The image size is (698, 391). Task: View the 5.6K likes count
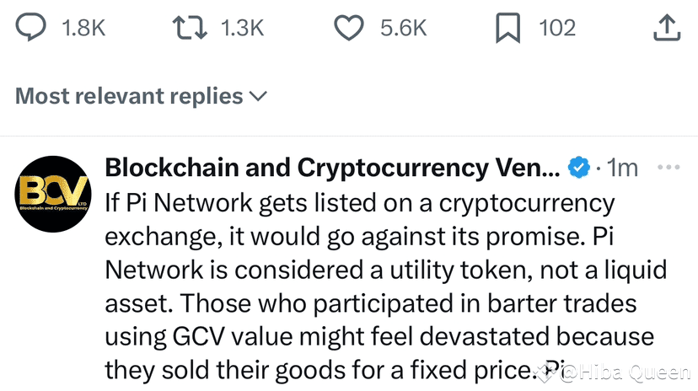click(x=403, y=29)
